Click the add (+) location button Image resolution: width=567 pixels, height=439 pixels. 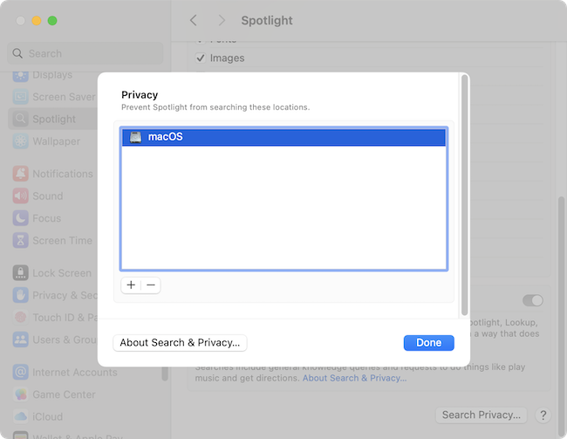coord(131,285)
